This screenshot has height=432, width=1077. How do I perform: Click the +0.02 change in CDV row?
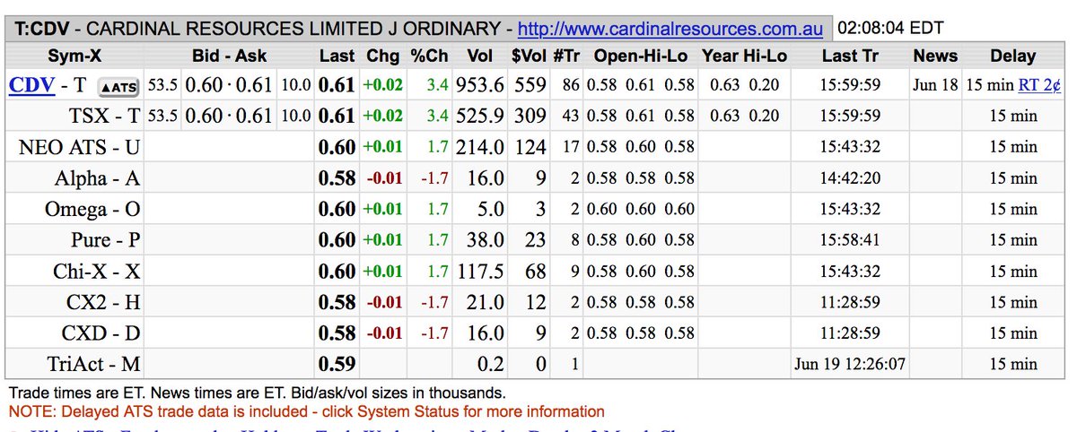pyautogui.click(x=383, y=87)
